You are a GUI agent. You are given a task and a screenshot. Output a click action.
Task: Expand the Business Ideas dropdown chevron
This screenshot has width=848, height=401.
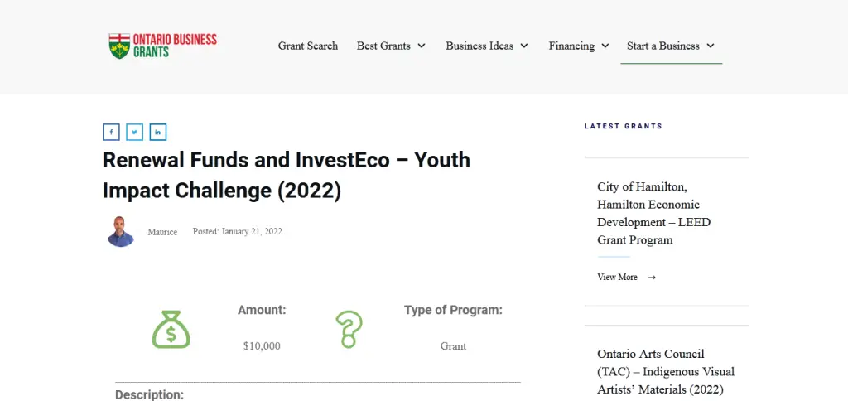(x=524, y=46)
